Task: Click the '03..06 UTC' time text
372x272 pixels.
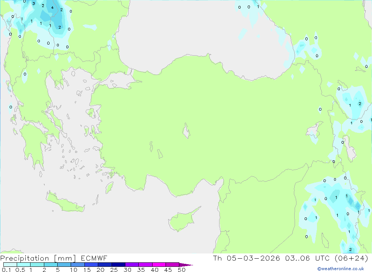Action: click(x=308, y=258)
